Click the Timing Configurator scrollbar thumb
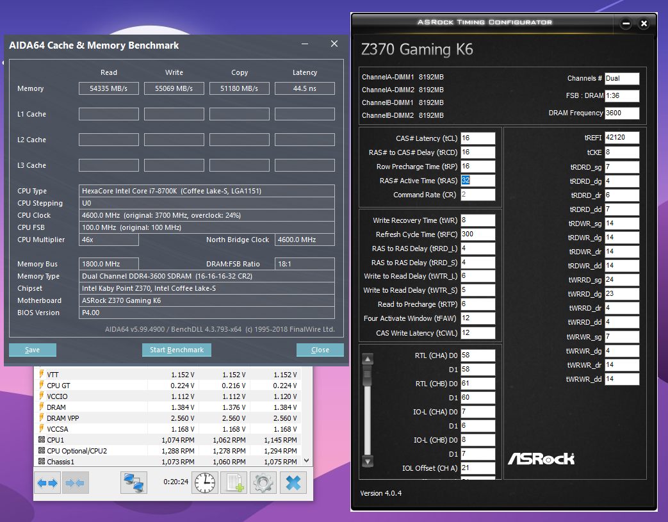Screen dimensions: 668x522 coord(368,375)
